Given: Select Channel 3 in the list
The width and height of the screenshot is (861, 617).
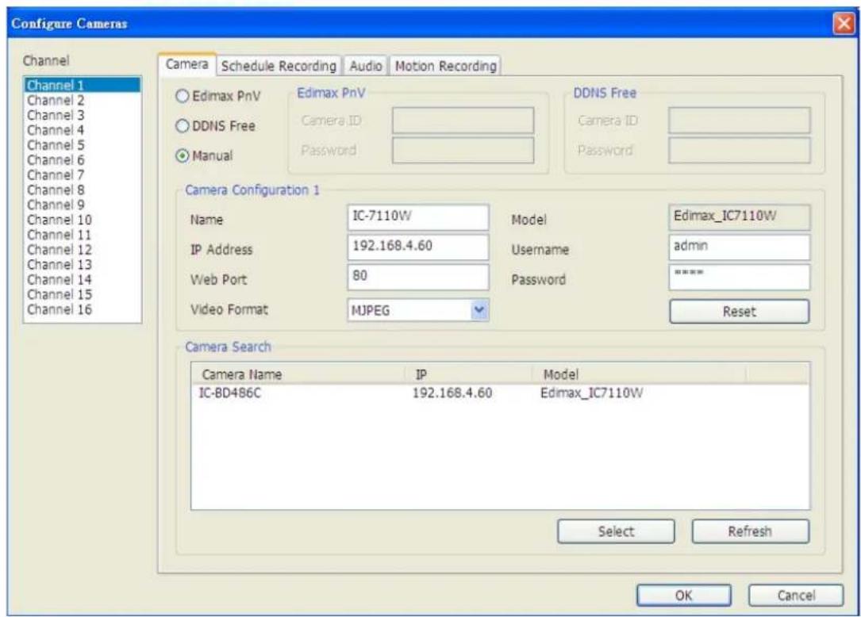Looking at the screenshot, I should pyautogui.click(x=83, y=115).
